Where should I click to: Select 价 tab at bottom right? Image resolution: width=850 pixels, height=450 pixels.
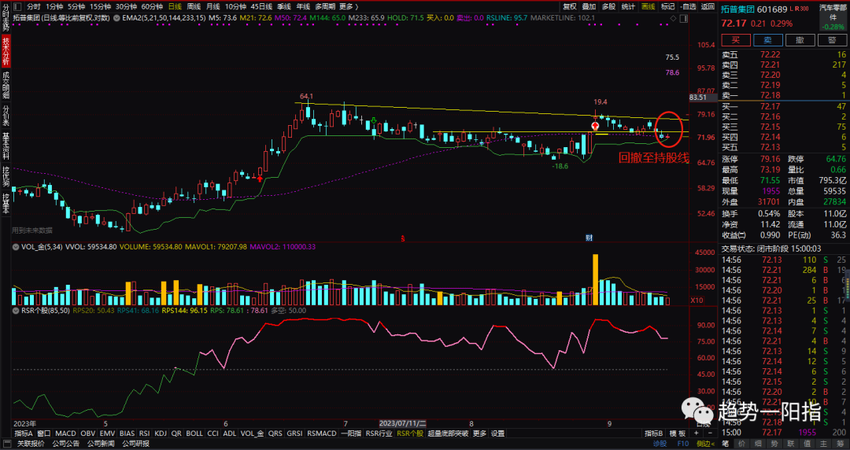point(742,444)
